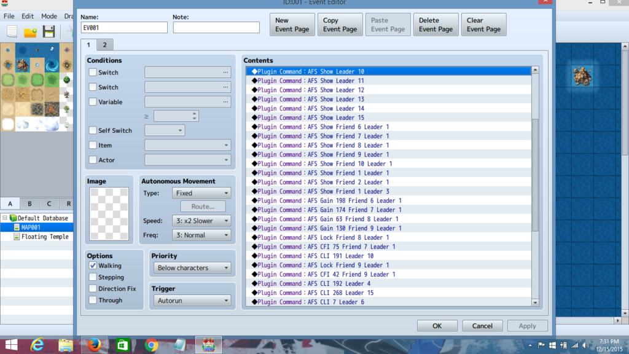Viewport: 629px width, 354px height.
Task: Click the Action Center flag icon
Action: coord(541,345)
